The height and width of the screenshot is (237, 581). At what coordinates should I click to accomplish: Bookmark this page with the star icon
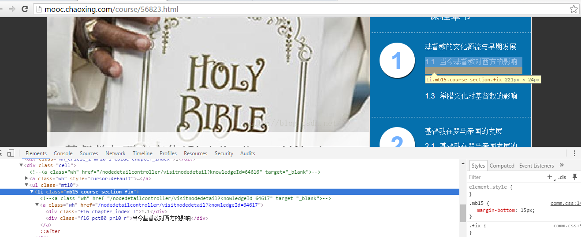coord(574,9)
